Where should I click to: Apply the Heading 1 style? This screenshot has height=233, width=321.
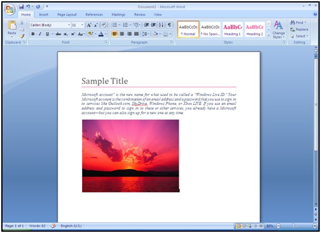coord(233,30)
